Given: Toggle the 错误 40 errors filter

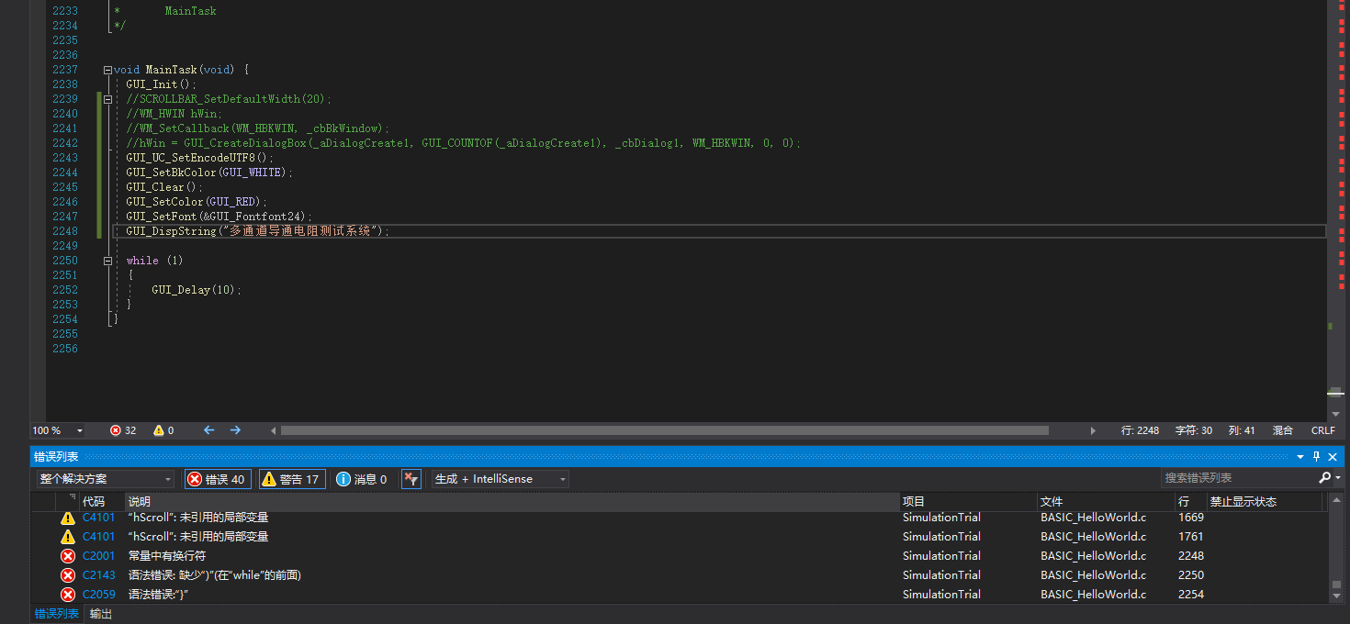Looking at the screenshot, I should (x=218, y=479).
